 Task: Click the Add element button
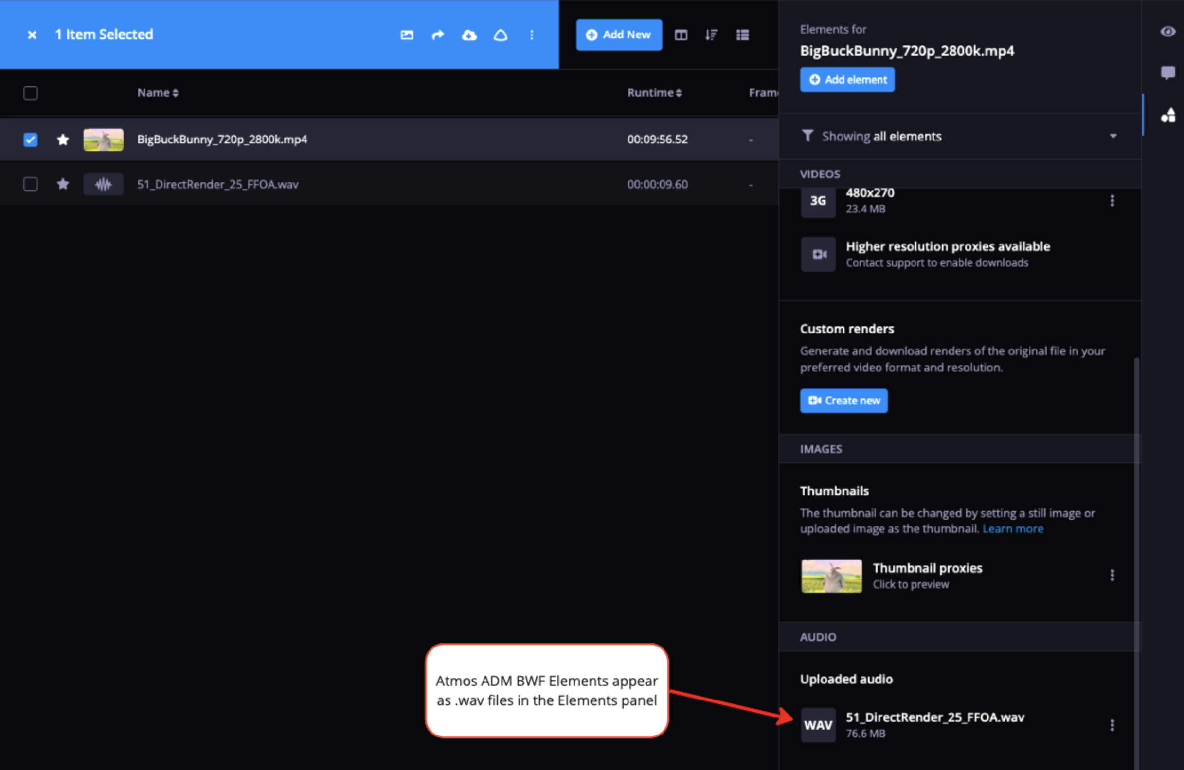(847, 80)
